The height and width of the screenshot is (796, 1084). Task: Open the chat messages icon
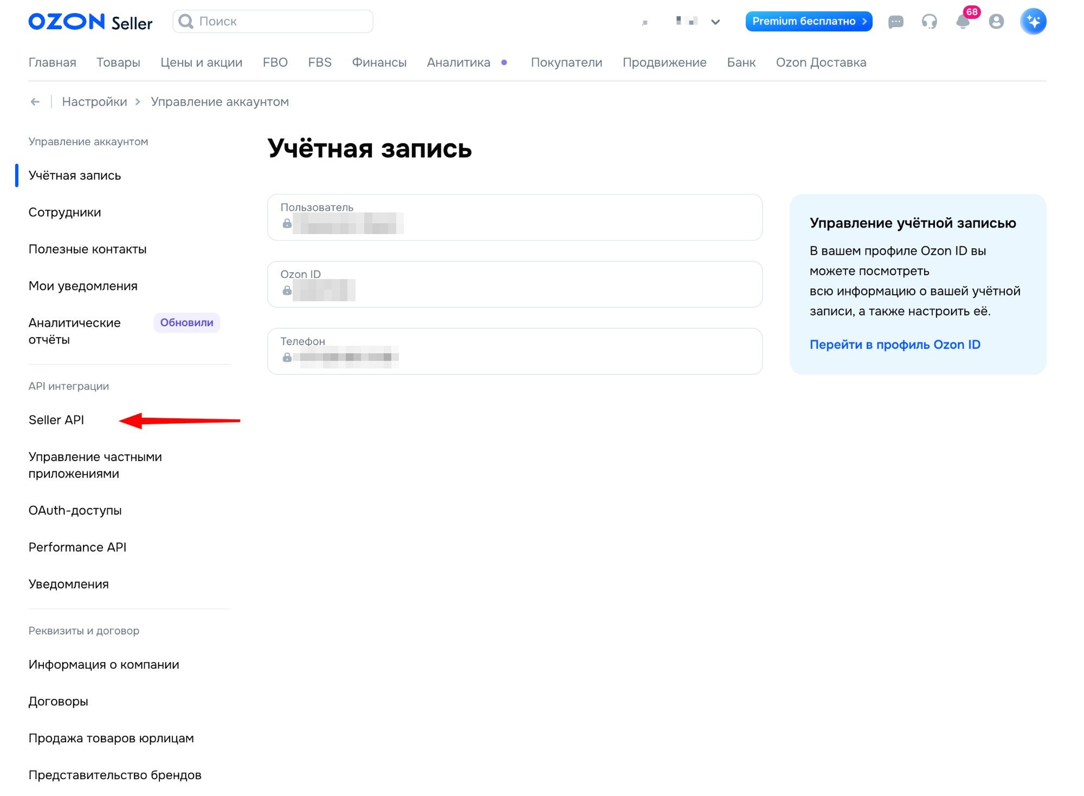coord(895,22)
